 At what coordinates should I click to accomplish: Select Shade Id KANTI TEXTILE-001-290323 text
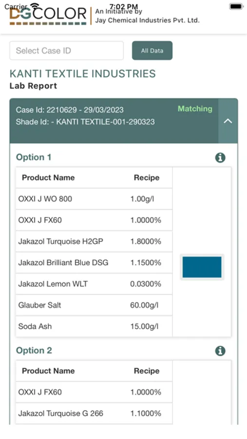click(x=85, y=122)
